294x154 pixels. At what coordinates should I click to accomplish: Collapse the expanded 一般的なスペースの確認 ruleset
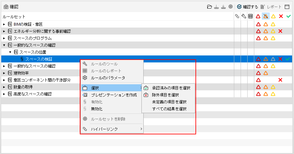point(4,45)
